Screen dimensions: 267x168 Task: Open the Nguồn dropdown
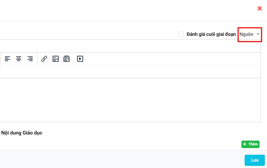coord(247,34)
